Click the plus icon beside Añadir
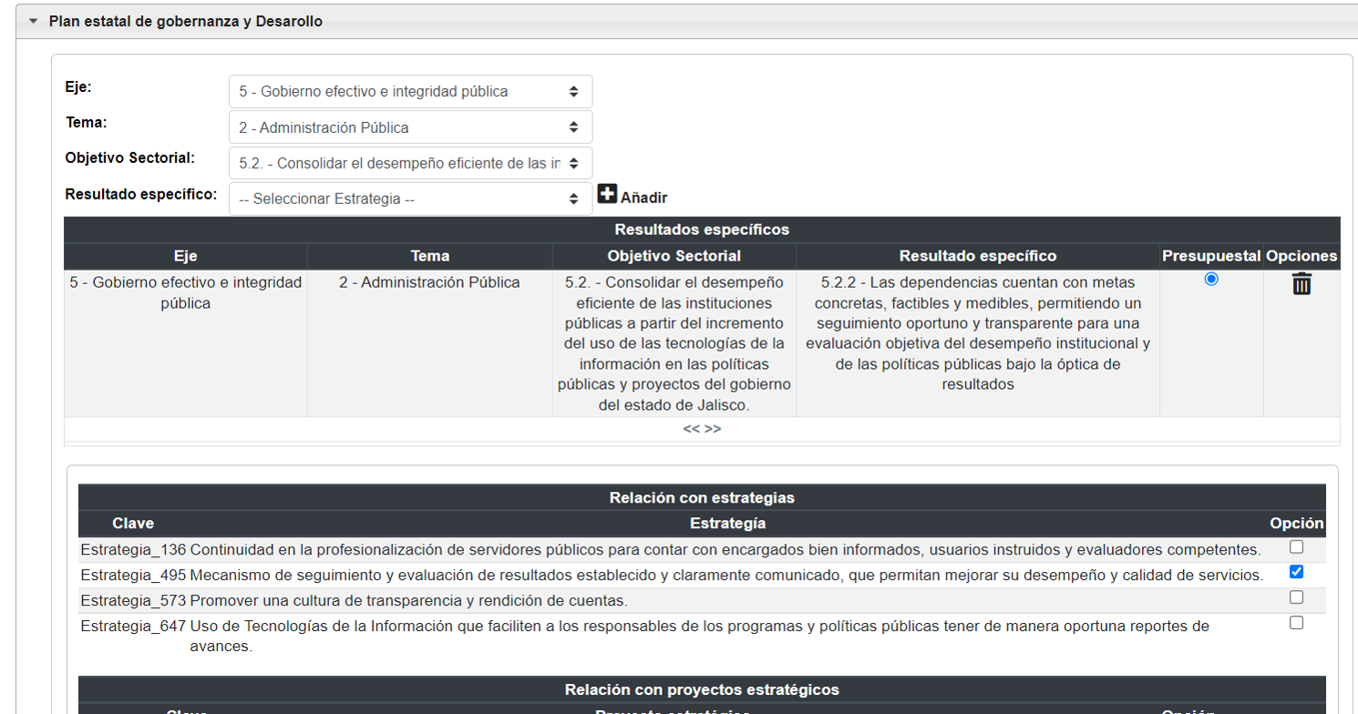The width and height of the screenshot is (1358, 714). (x=607, y=195)
